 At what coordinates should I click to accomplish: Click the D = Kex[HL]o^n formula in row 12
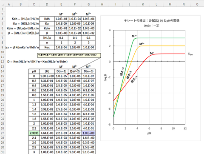pos(37,62)
